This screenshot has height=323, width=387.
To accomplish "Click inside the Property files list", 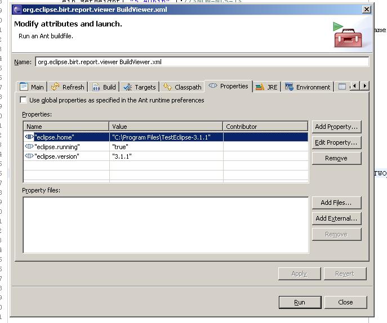I will coord(166,225).
